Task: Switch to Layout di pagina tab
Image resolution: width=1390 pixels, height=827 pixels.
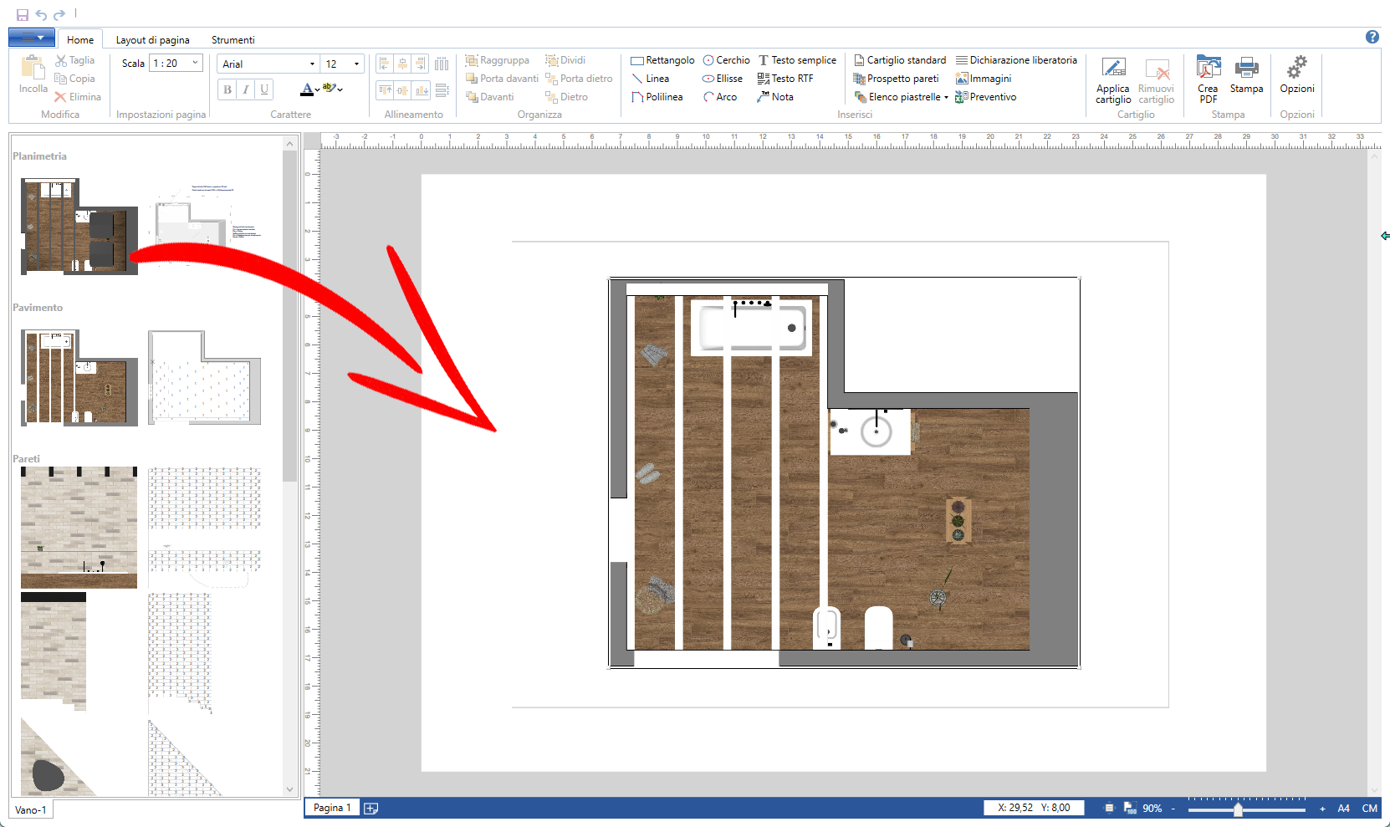Action: (152, 39)
